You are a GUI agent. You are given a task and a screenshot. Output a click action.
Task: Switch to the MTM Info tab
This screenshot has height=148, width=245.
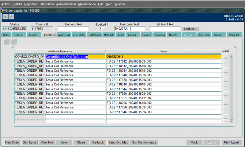[109, 35]
